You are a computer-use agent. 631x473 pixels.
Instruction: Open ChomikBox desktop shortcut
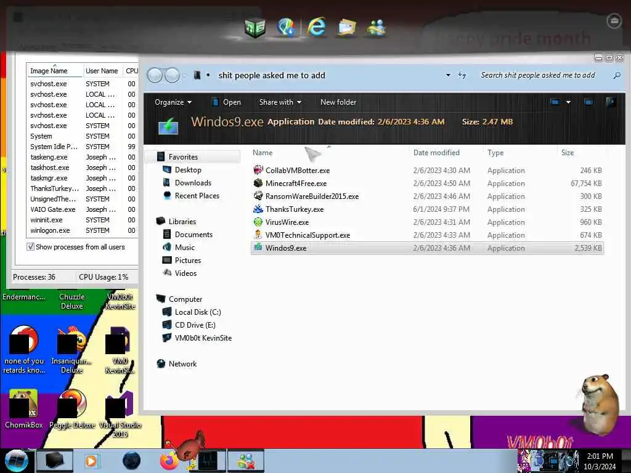point(23,410)
